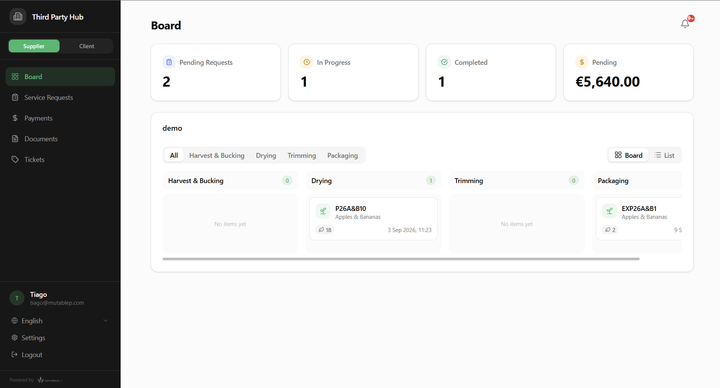The height and width of the screenshot is (388, 720).
Task: Expand language chevron arrow
Action: pos(106,321)
